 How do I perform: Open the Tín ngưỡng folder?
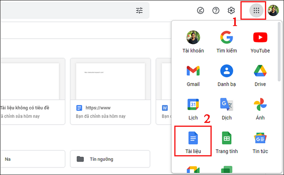click(x=110, y=159)
